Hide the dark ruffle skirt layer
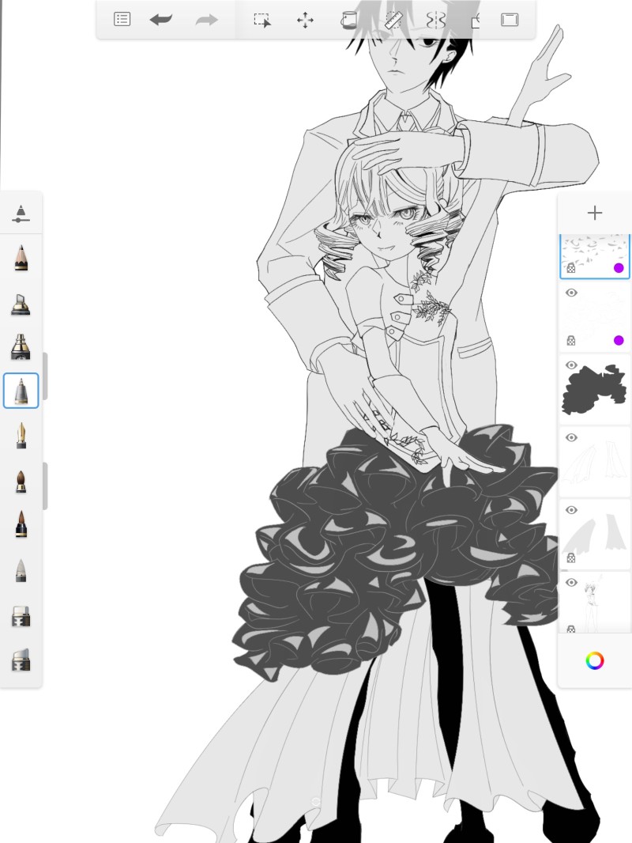Image resolution: width=632 pixels, height=843 pixels. 571,365
